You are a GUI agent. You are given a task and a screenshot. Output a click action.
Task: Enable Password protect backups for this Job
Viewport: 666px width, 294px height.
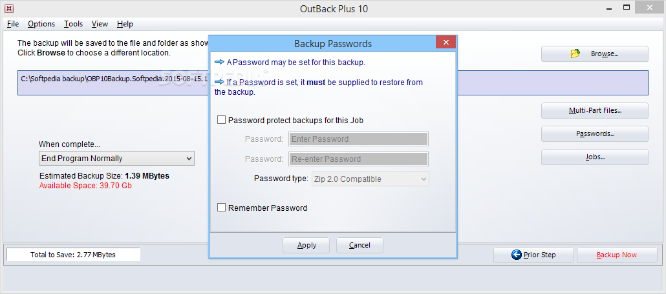(x=222, y=120)
